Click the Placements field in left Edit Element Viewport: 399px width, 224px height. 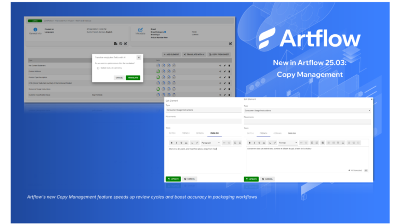(x=203, y=121)
